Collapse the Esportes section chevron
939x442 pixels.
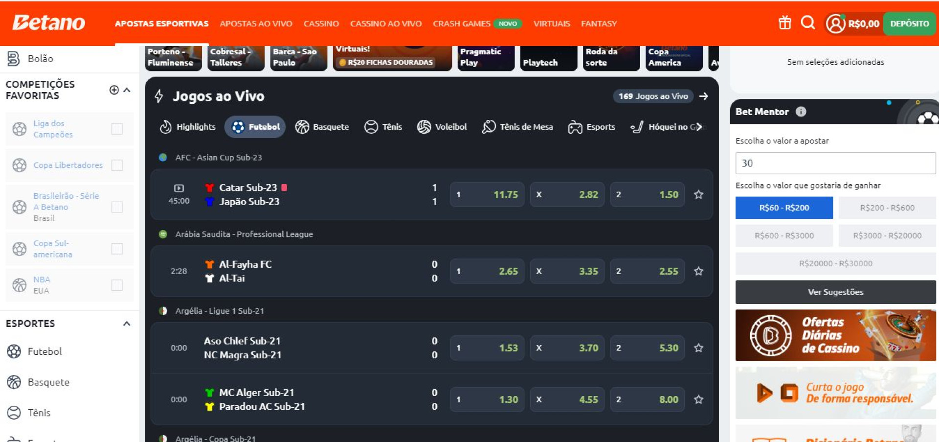click(x=127, y=324)
